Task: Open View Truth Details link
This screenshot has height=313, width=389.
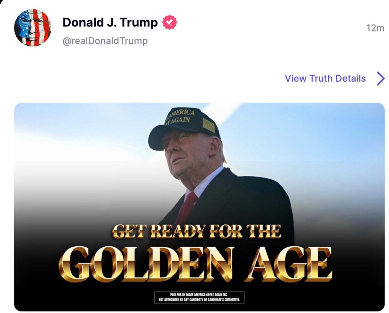Action: click(325, 78)
